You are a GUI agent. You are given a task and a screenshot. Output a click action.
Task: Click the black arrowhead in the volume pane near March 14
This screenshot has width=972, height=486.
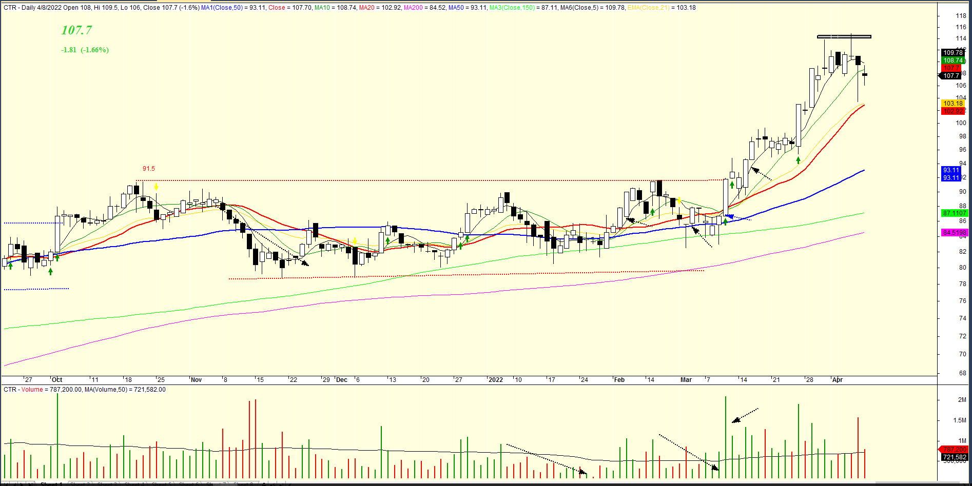pyautogui.click(x=736, y=420)
